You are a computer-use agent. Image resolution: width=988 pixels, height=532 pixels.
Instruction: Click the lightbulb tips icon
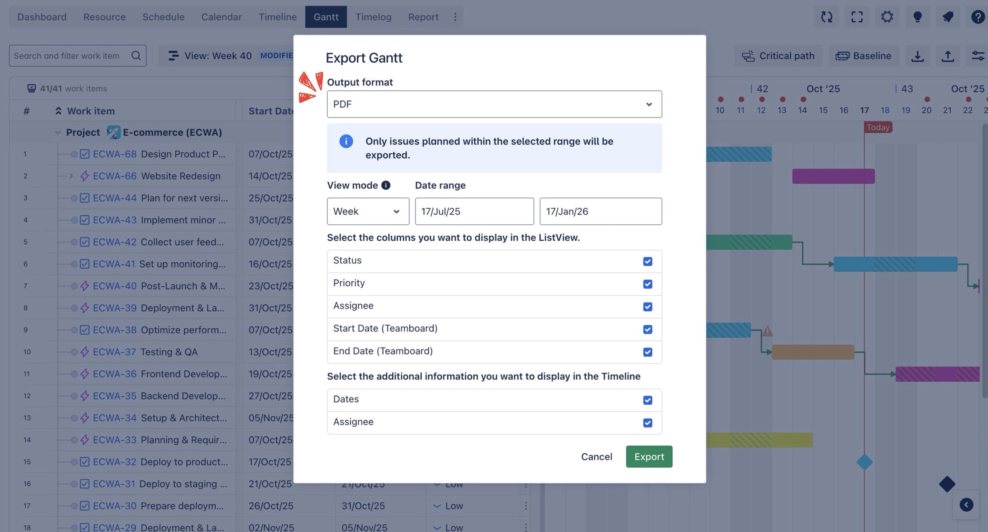coord(917,17)
